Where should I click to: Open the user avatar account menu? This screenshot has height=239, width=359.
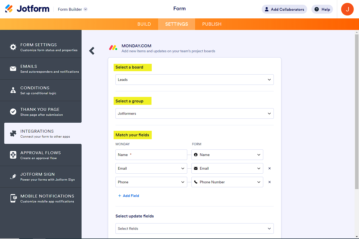coord(347,9)
